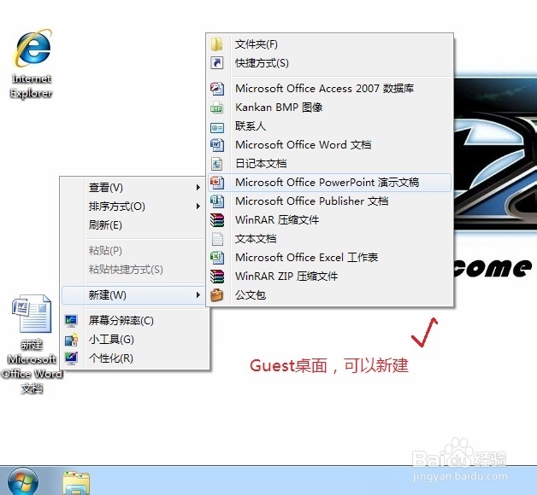Expand the 查看(V) submenu arrow
537x495 pixels.
198,188
